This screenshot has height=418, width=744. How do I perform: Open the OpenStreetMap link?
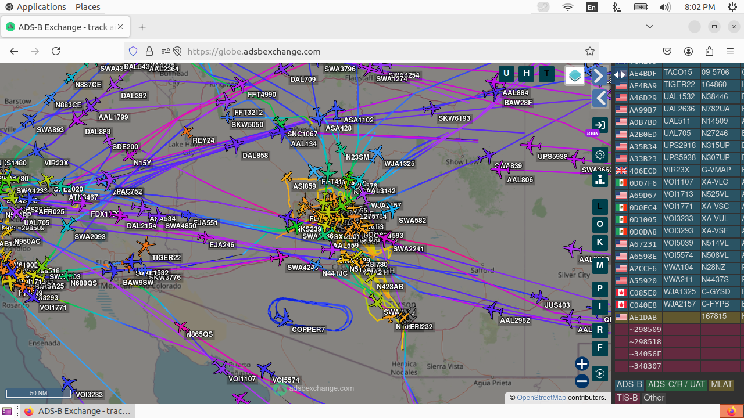(x=541, y=398)
